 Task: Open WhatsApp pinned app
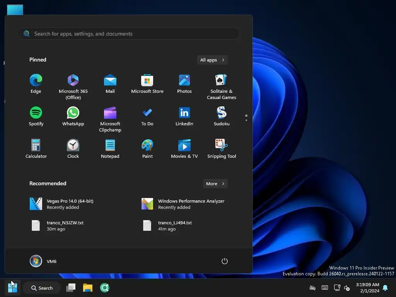pyautogui.click(x=73, y=116)
